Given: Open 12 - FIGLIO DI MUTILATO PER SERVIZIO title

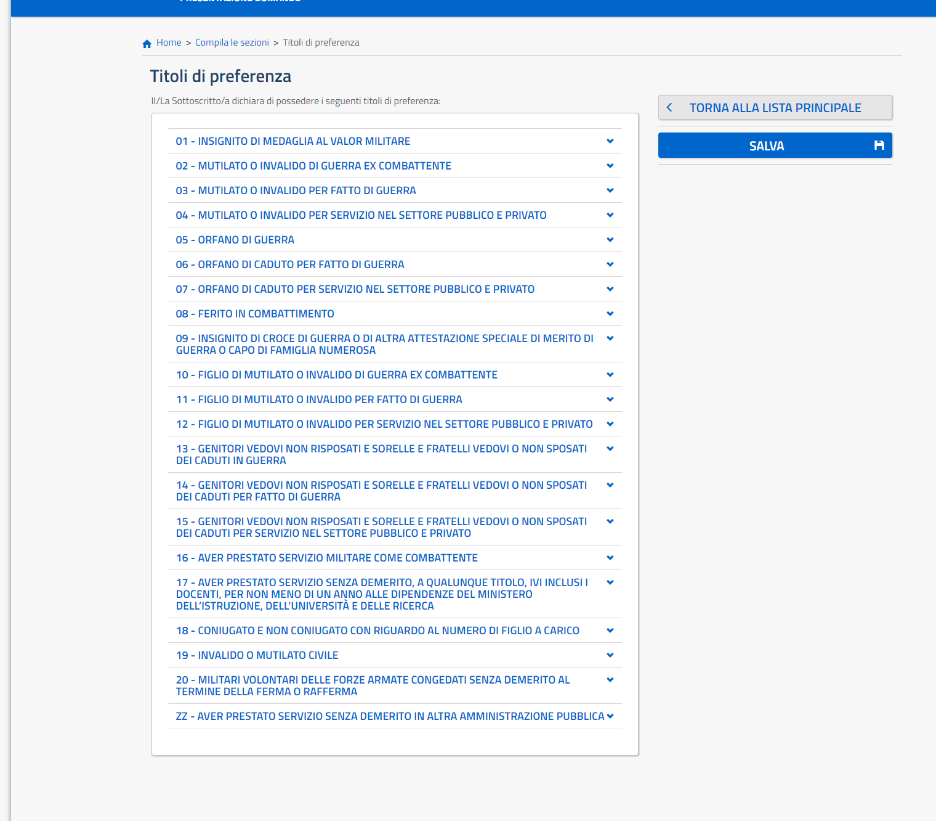Looking at the screenshot, I should (x=384, y=424).
